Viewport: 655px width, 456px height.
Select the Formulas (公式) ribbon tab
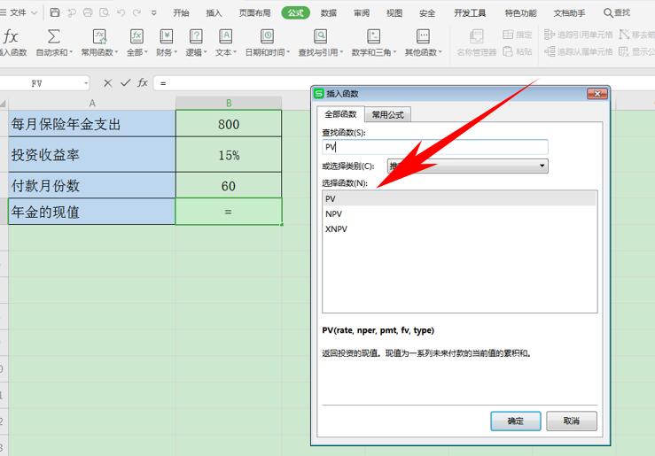click(295, 13)
